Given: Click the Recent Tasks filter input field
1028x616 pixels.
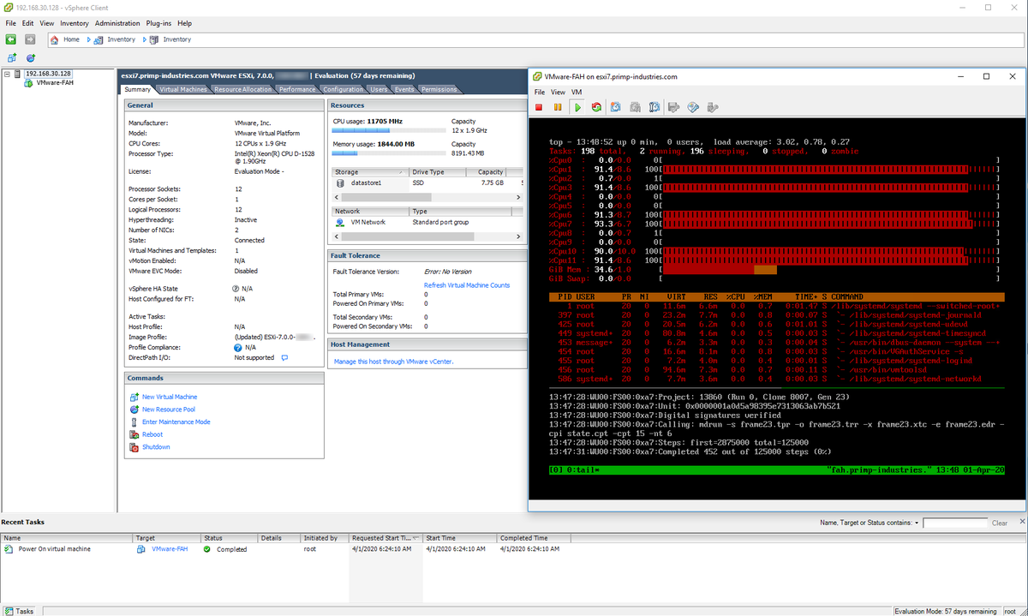Looking at the screenshot, I should click(954, 523).
